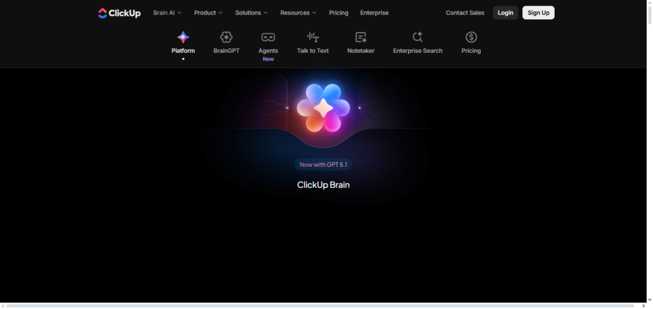Click the ClickUp Brain heading text
Screen dimensions: 653x309
point(323,185)
